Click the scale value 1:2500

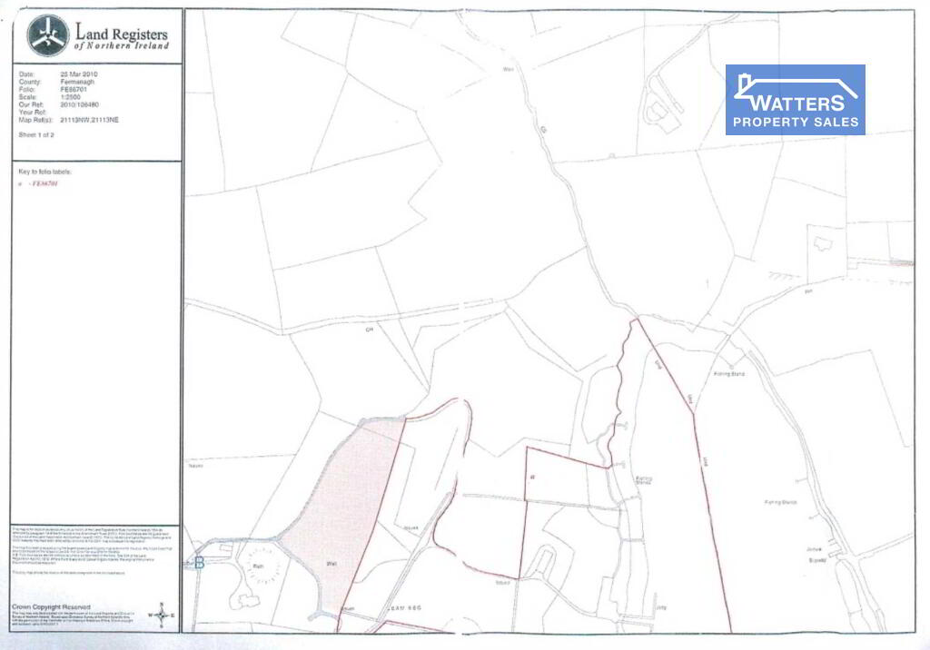71,100
